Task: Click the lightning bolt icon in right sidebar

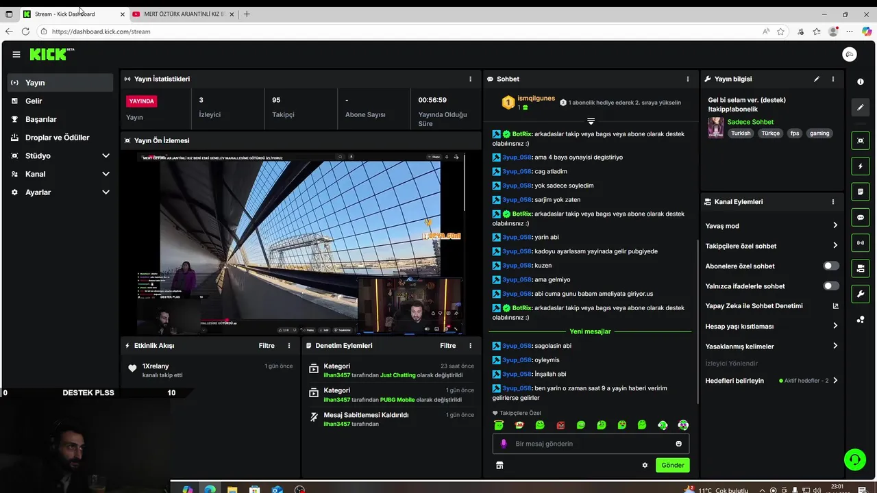Action: click(861, 166)
